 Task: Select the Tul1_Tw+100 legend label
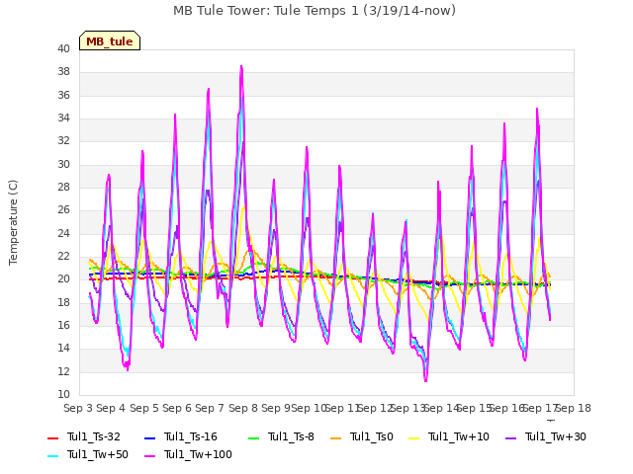(x=198, y=454)
